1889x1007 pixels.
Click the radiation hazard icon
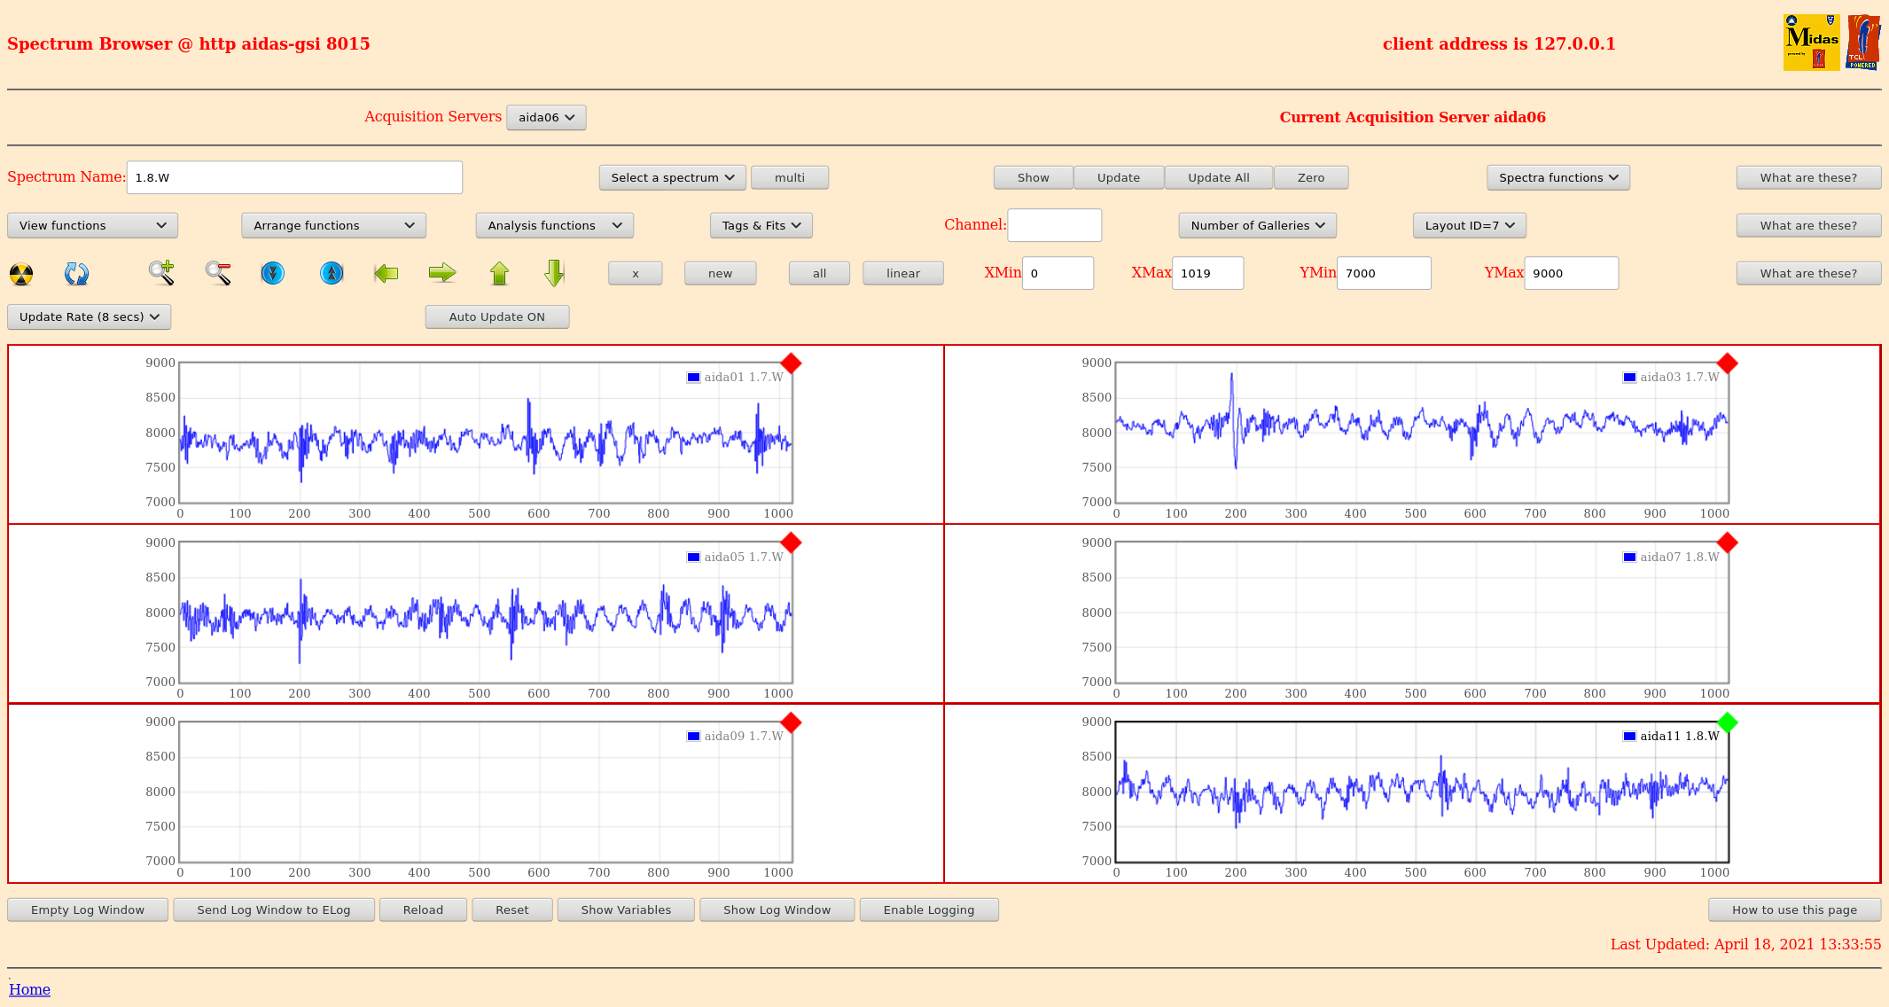click(x=21, y=274)
